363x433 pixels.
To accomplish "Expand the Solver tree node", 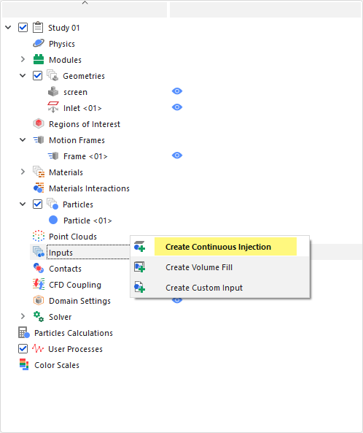I will (x=23, y=316).
